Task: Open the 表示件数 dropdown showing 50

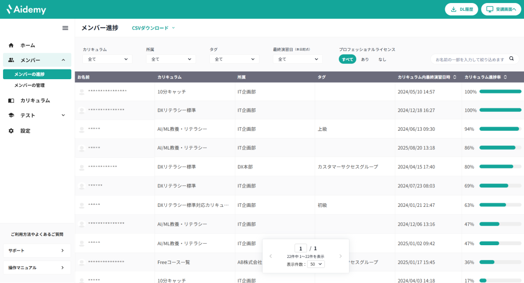Action: 316,264
